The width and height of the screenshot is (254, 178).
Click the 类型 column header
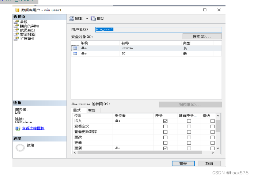point(197,43)
